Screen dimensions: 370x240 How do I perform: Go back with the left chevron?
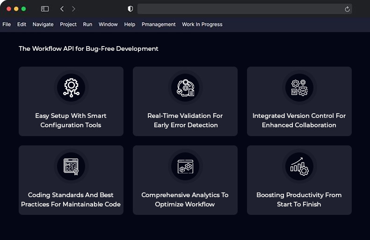62,9
